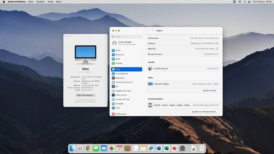Open the Janela menu
The width and height of the screenshot is (274, 154).
point(50,2)
